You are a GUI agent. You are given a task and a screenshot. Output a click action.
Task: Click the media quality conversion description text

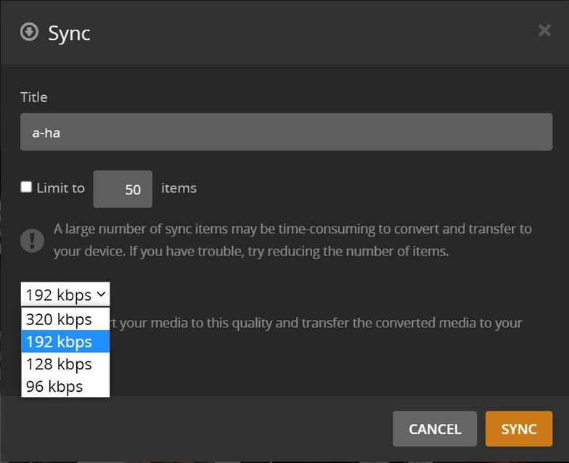tap(319, 322)
